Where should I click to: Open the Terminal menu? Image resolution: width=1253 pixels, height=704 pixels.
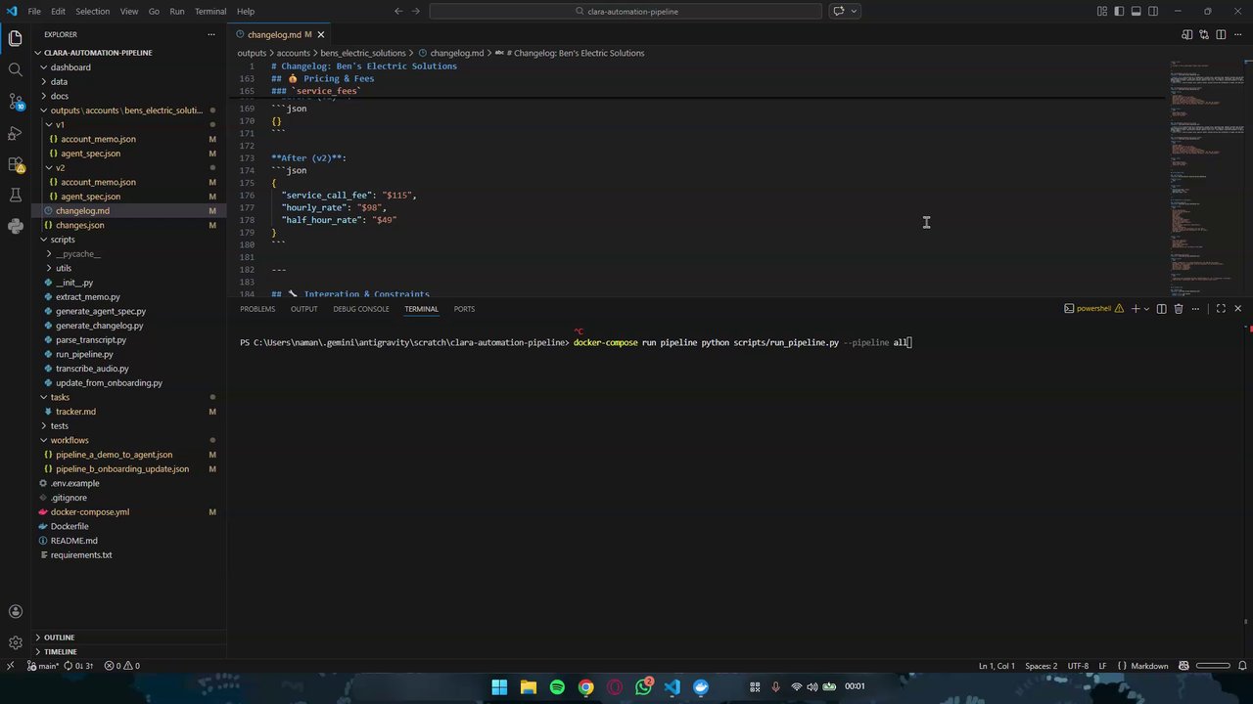pos(210,12)
